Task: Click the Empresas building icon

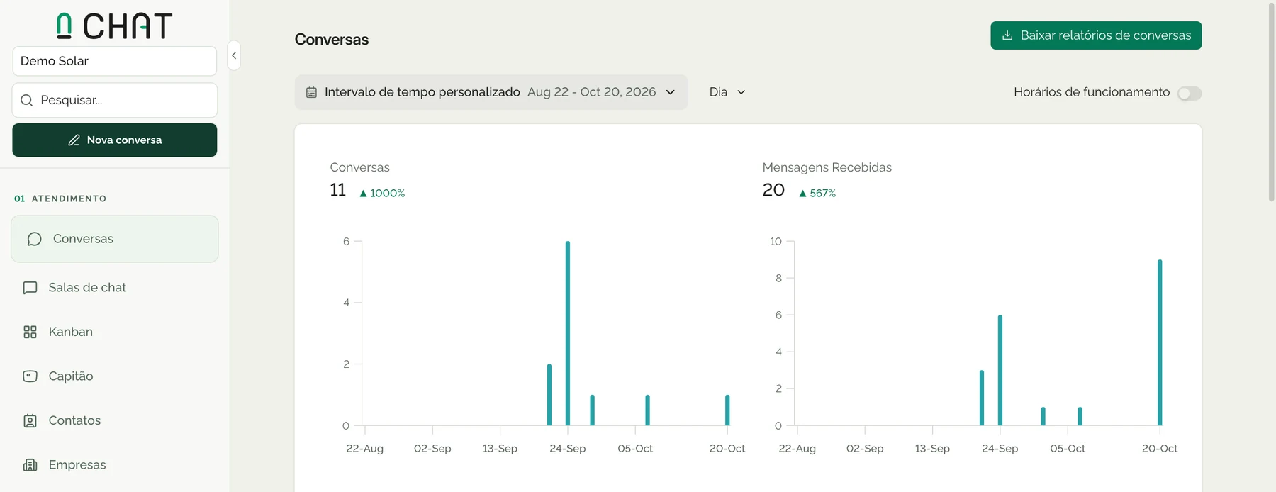Action: (30, 465)
